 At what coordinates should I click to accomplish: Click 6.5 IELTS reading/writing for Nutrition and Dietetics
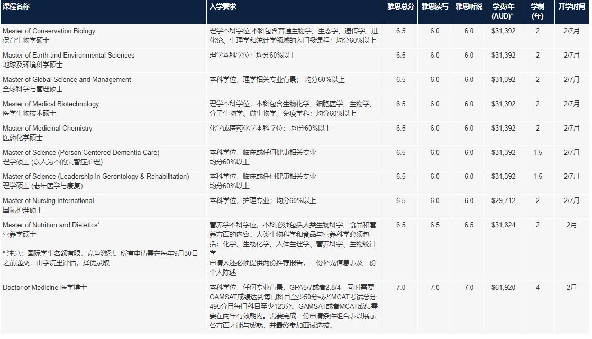[435, 225]
